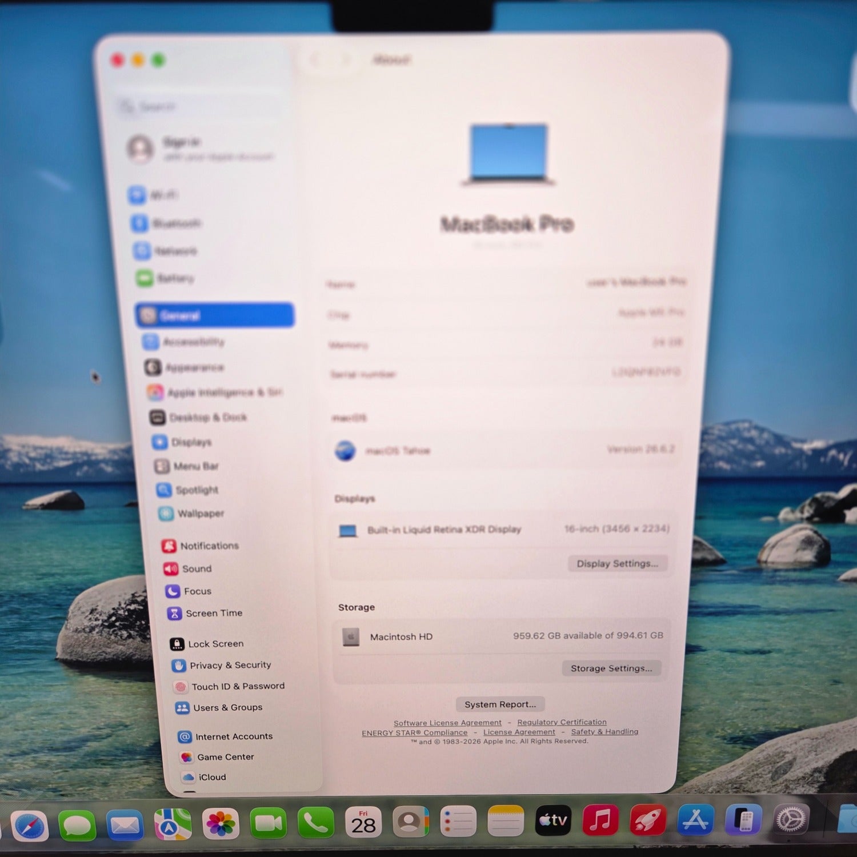Viewport: 857px width, 857px height.
Task: Click the Display Settings button
Action: (618, 563)
